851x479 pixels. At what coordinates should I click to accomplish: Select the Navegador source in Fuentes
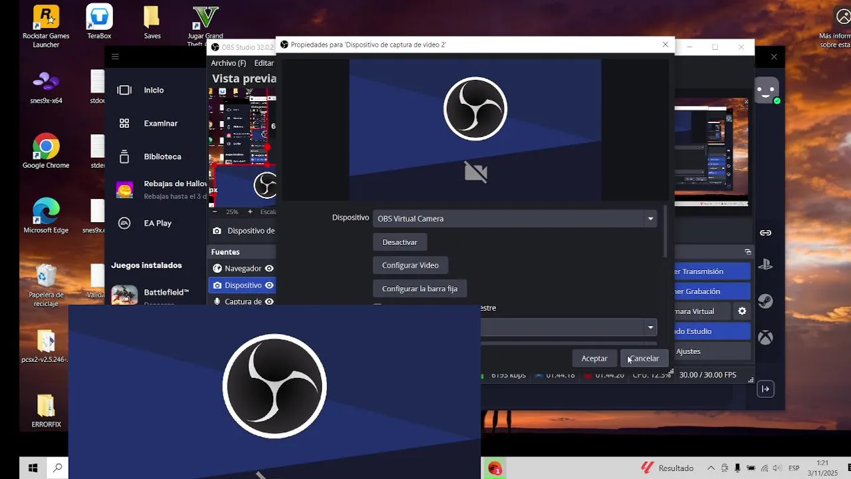[x=242, y=268]
